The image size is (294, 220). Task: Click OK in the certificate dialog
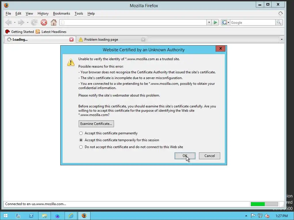[x=185, y=156]
